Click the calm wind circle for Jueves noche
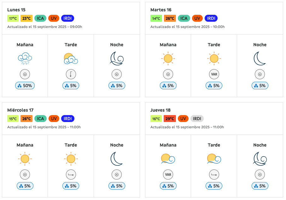This screenshot has width=286, height=200. (x=260, y=175)
